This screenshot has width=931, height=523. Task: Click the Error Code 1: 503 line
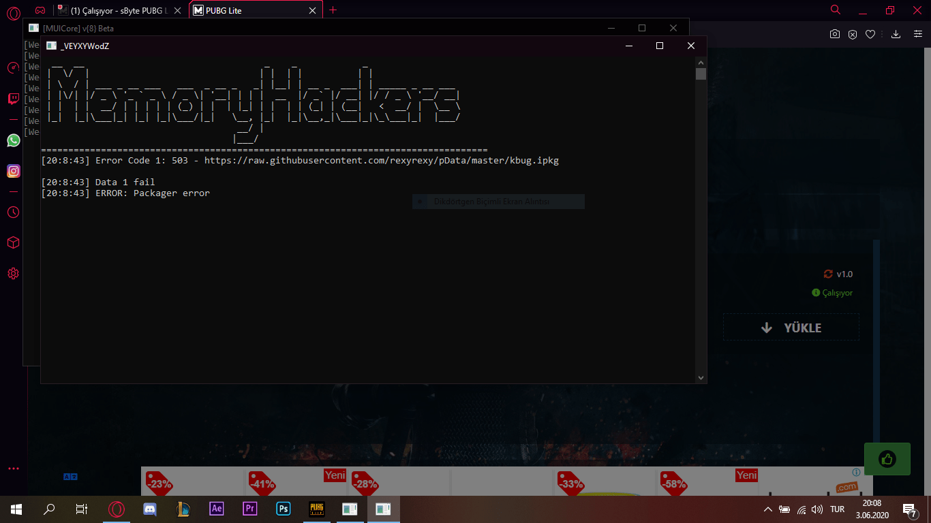point(300,161)
